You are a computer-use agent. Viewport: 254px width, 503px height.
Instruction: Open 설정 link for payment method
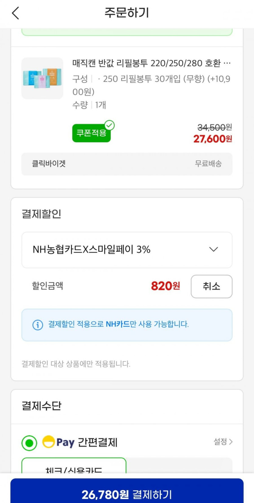point(221,441)
